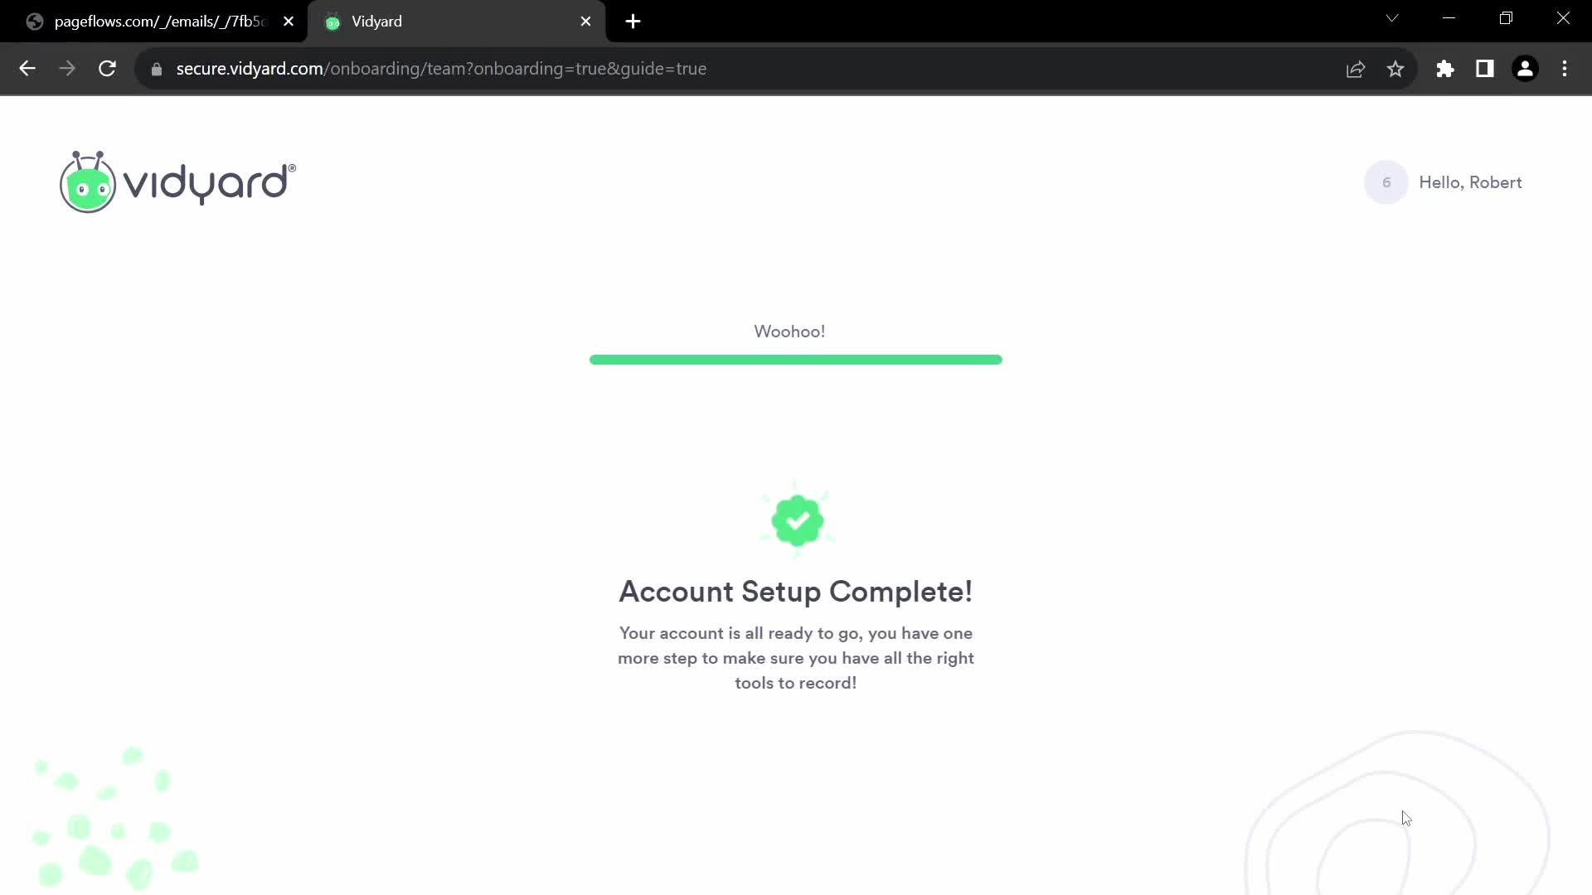This screenshot has width=1592, height=895.
Task: Open the Chrome profile icon
Action: coord(1525,69)
